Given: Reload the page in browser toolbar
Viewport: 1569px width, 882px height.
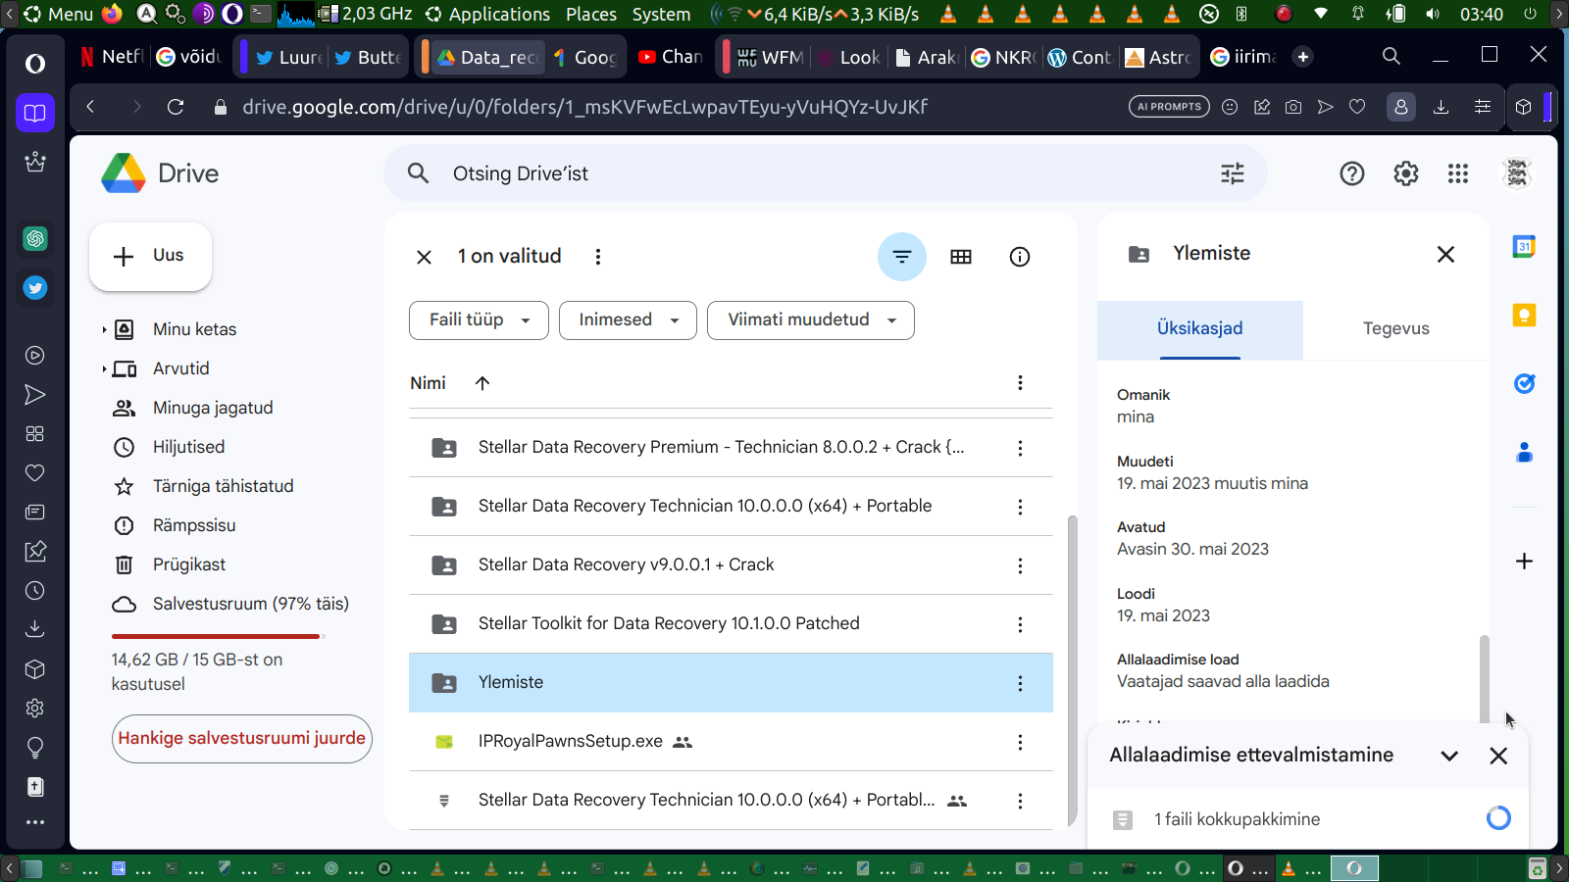Looking at the screenshot, I should click(176, 107).
